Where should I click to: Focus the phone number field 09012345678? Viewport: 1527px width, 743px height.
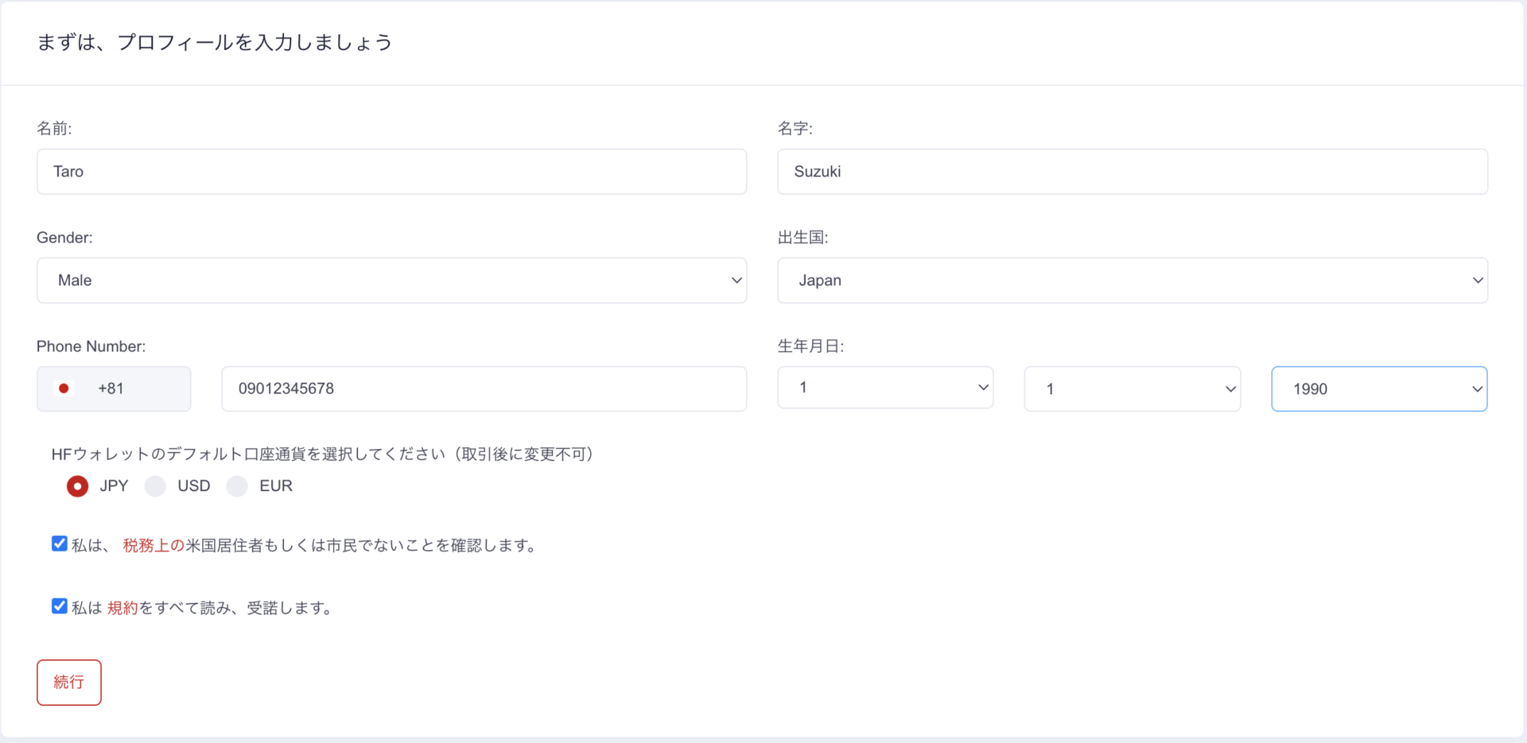[484, 389]
